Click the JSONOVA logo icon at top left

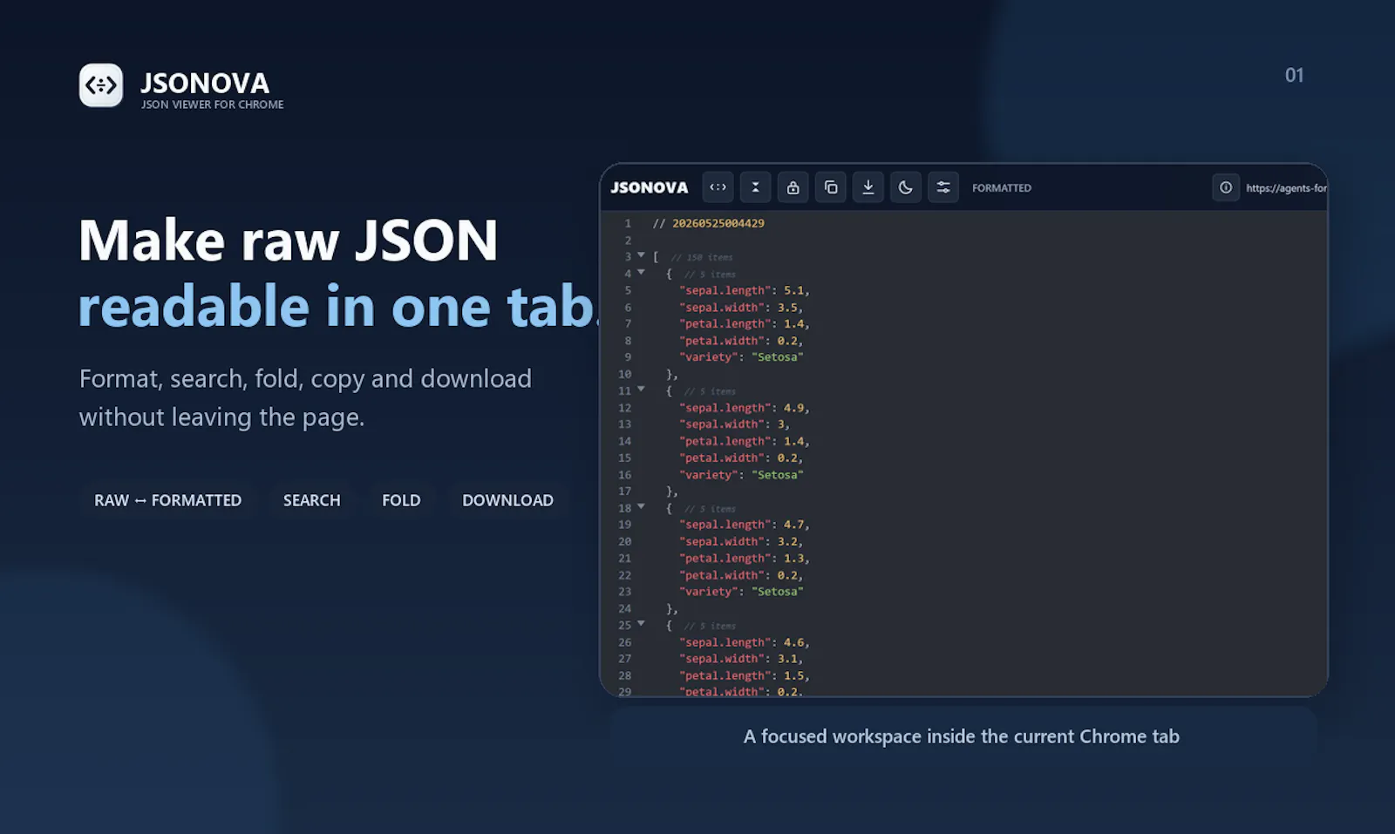pos(101,85)
